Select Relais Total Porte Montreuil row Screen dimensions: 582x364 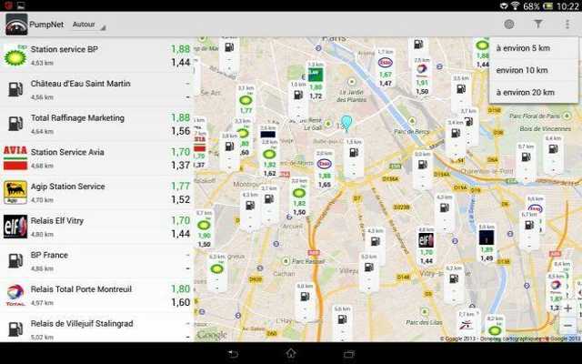pyautogui.click(x=97, y=295)
